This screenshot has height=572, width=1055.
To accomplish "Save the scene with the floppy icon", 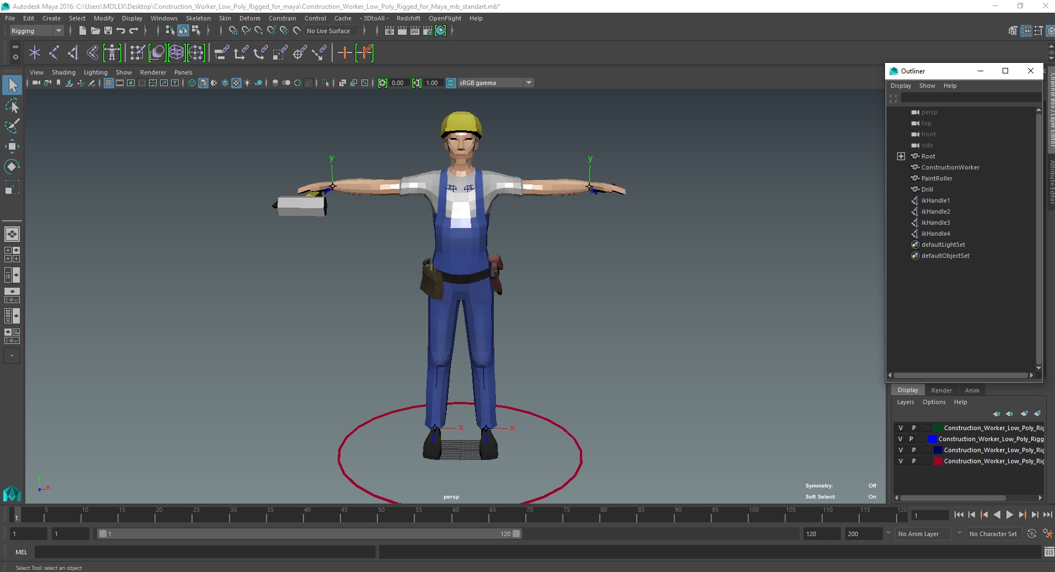I will click(108, 31).
